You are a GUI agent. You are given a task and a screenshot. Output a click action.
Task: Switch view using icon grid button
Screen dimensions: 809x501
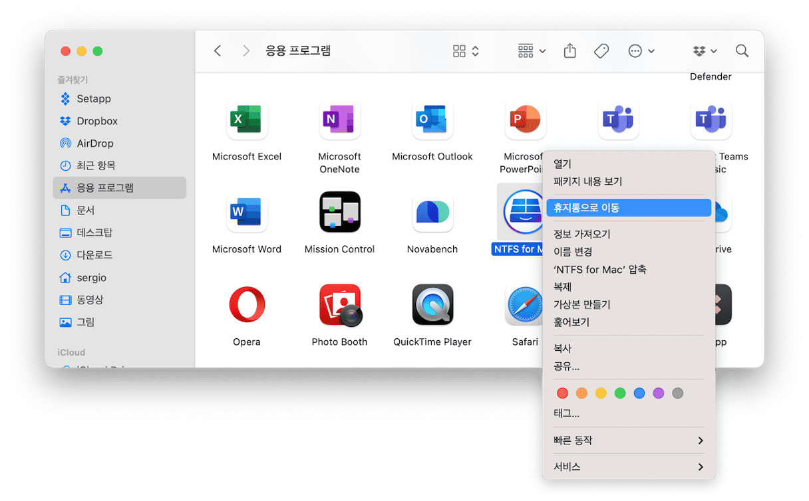(x=466, y=51)
